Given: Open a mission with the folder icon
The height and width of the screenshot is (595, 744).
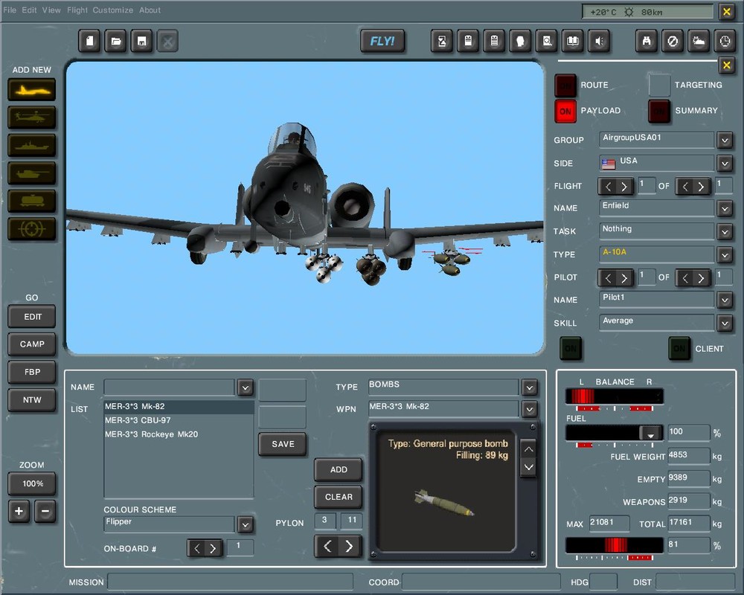Looking at the screenshot, I should [116, 42].
